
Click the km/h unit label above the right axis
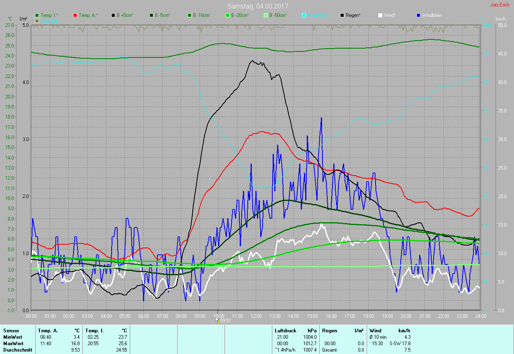tap(500, 19)
